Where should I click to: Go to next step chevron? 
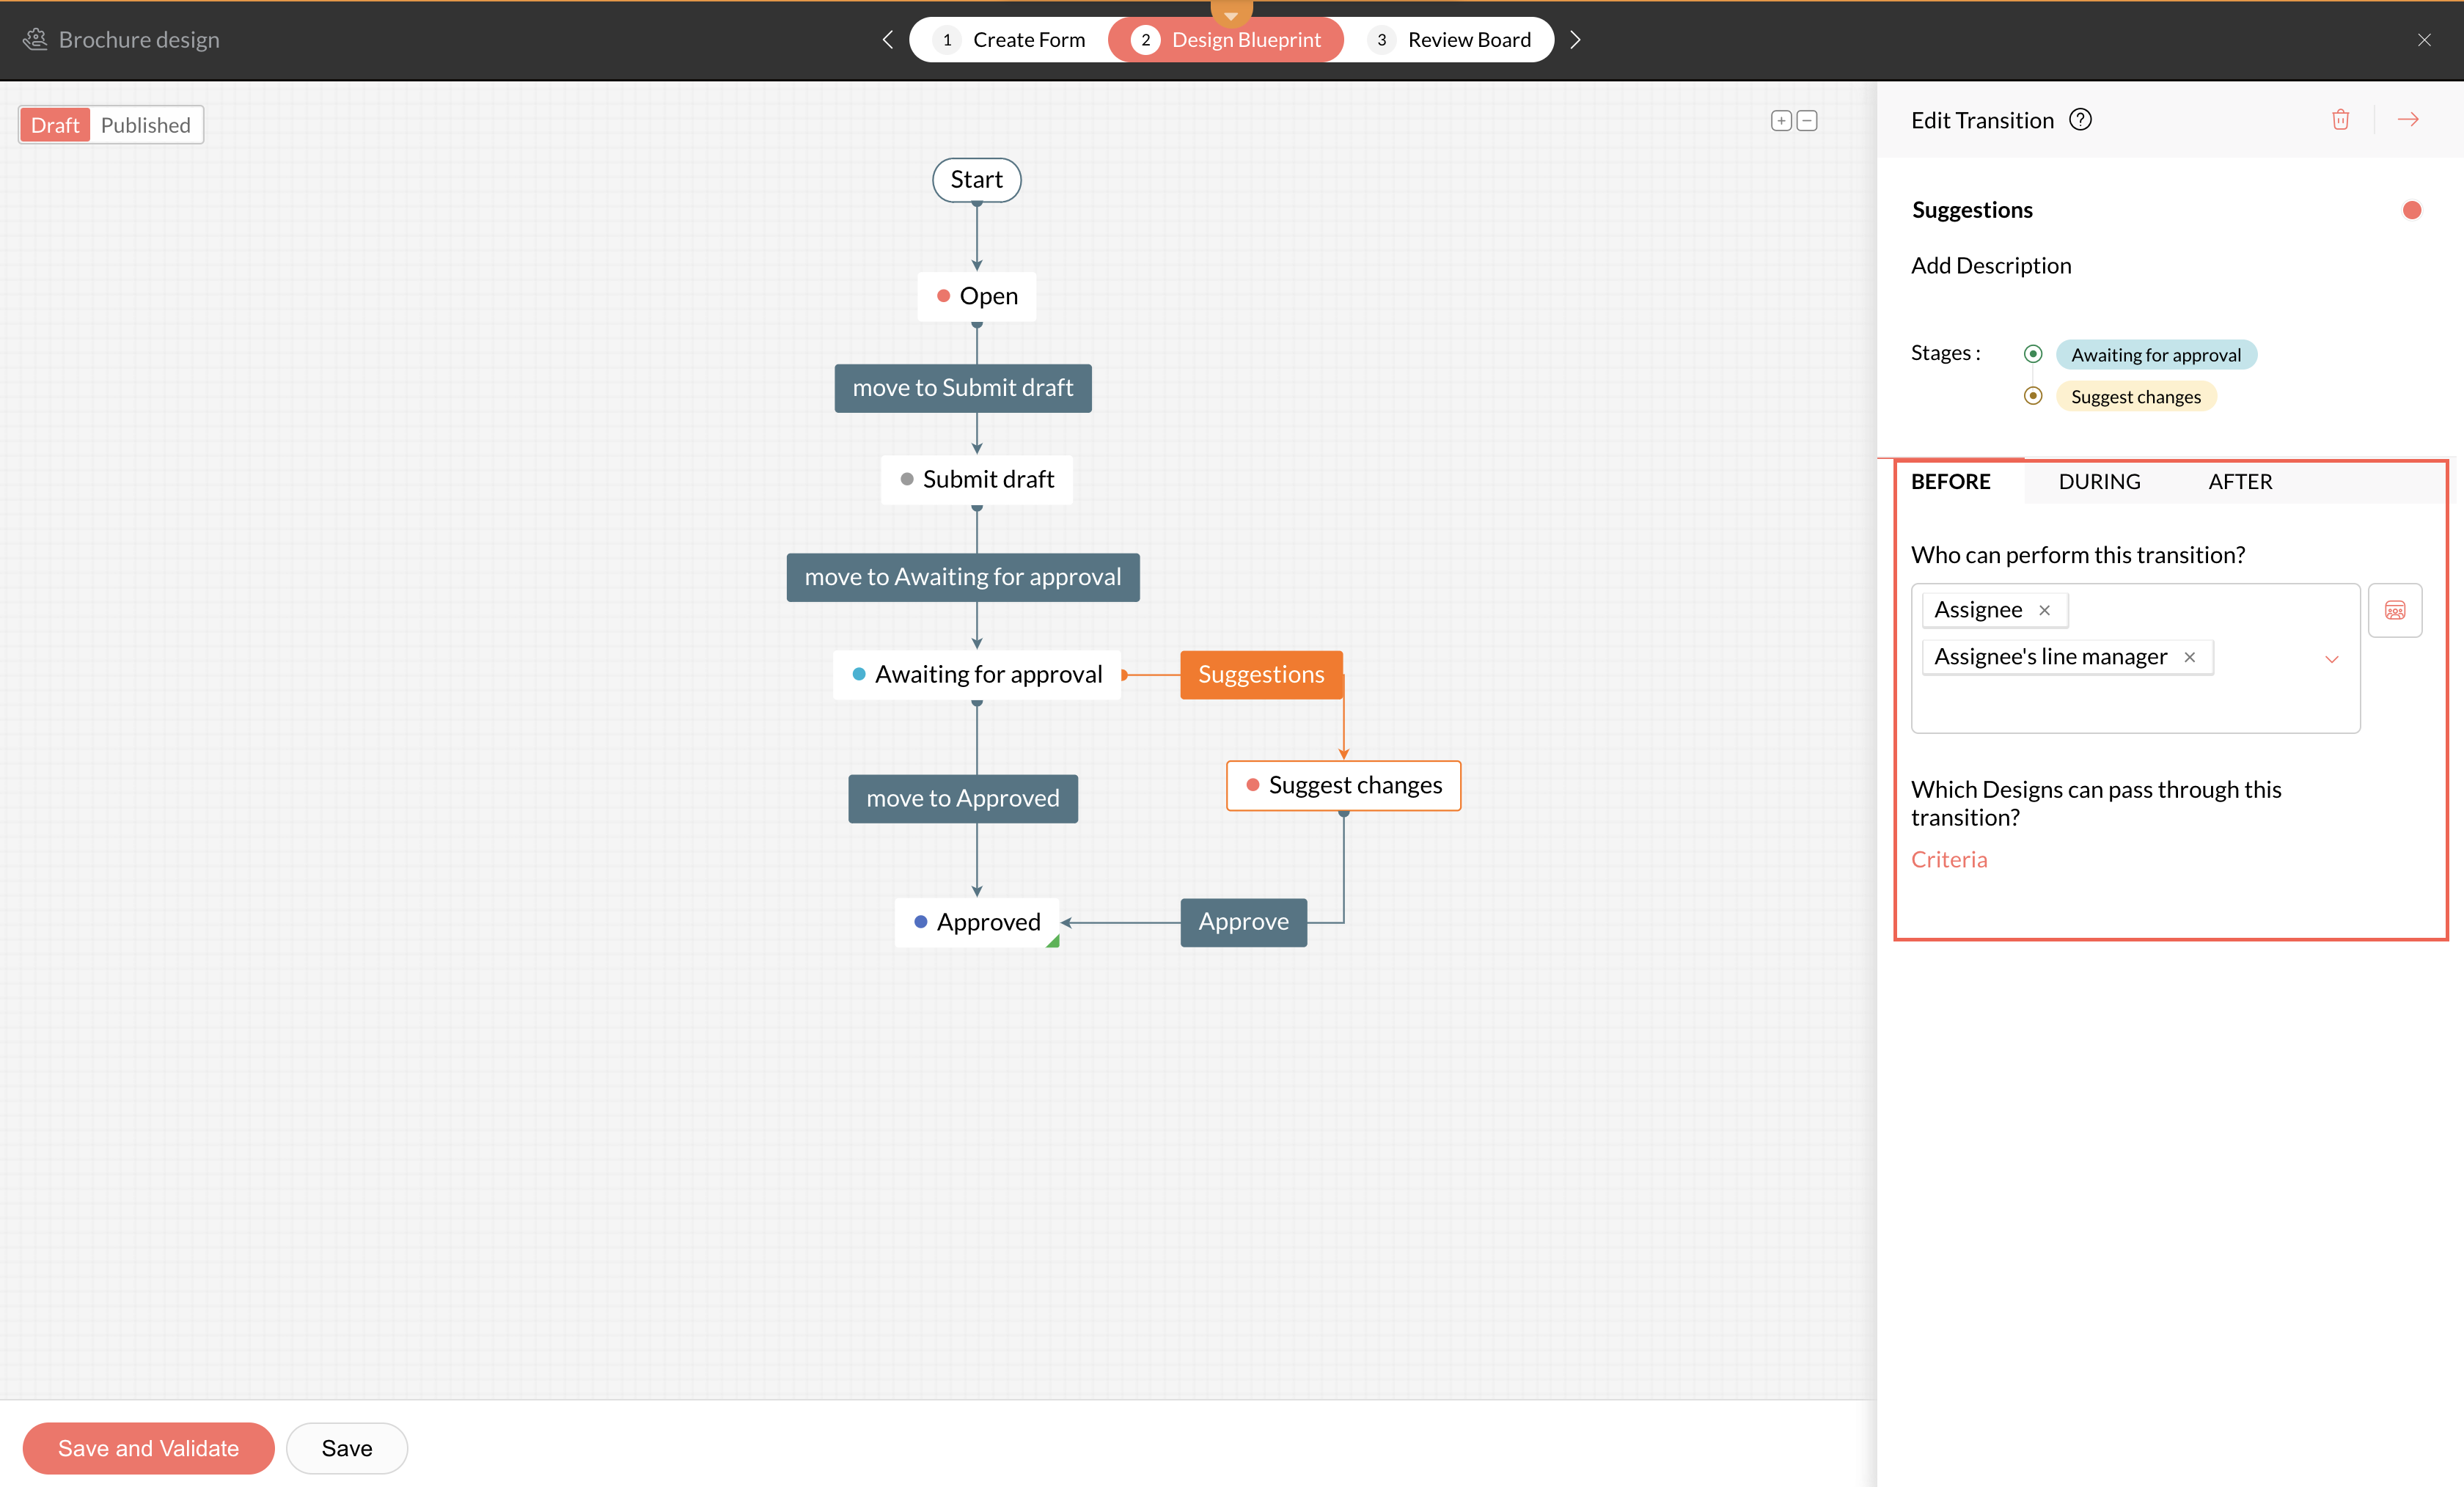click(x=1575, y=40)
